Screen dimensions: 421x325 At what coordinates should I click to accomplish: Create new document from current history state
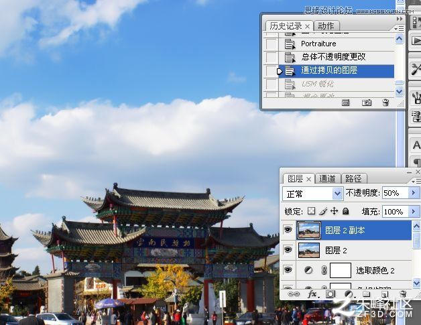(x=345, y=103)
